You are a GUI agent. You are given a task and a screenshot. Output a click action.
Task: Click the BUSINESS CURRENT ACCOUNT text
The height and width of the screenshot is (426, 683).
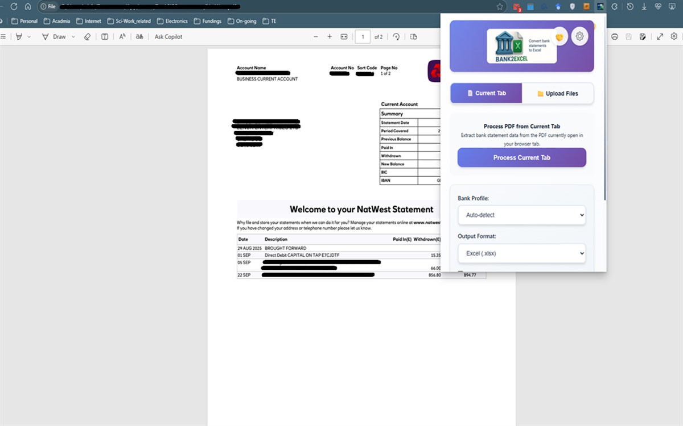coord(267,79)
